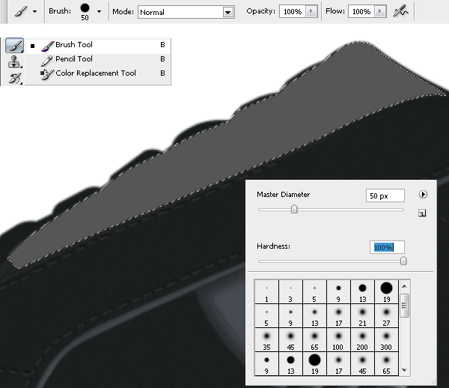This screenshot has width=449, height=388.
Task: Select the hard round 19 brush, top row
Action: point(386,292)
